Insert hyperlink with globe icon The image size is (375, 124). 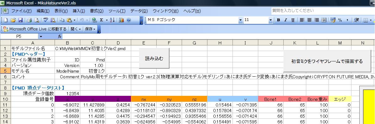[94, 20]
